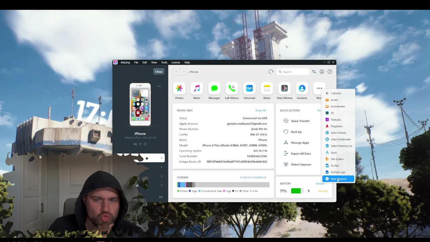Viewport: 430px width, 242px height.
Task: Click the battery icon under the iPhone name
Action: pyautogui.click(x=135, y=144)
